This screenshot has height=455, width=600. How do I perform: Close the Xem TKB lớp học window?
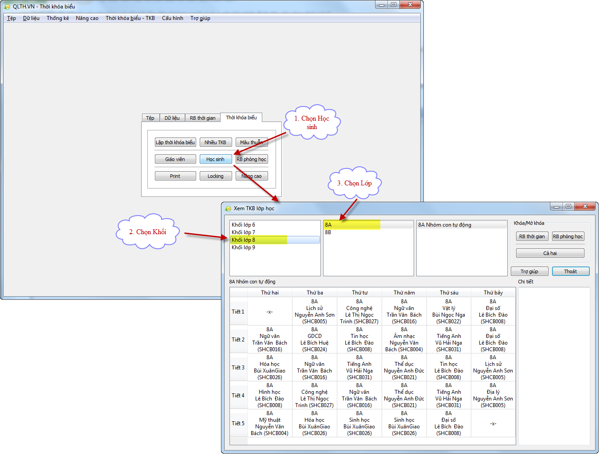[585, 207]
